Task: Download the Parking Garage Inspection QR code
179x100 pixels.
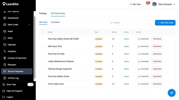Action: coord(143,69)
